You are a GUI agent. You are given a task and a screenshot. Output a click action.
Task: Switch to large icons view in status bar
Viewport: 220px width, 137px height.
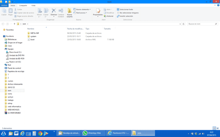[218, 128]
